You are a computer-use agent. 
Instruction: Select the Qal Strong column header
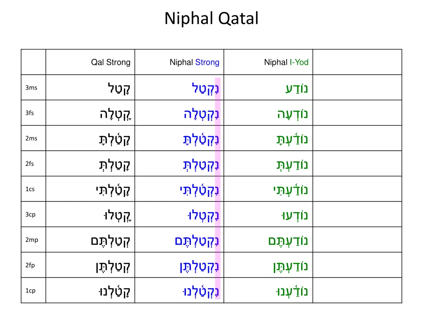(111, 62)
